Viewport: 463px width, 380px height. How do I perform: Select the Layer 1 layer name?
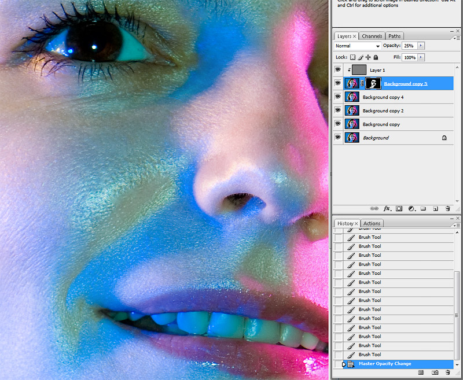[377, 70]
